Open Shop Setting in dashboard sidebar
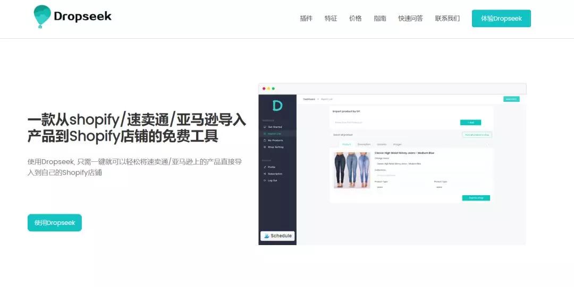The height and width of the screenshot is (287, 574). (x=274, y=147)
